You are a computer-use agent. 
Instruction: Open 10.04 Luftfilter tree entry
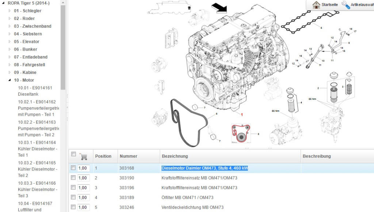click(35, 207)
